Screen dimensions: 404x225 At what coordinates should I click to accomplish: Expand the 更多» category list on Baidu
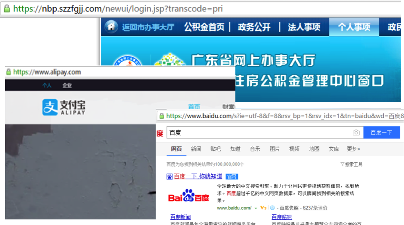(x=353, y=149)
